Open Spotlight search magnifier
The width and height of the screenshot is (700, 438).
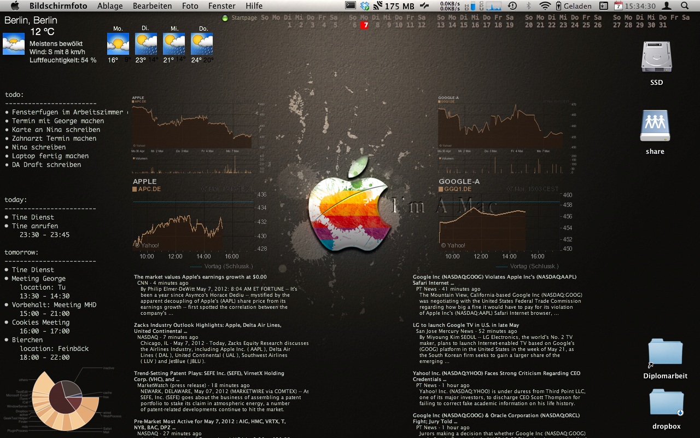[x=685, y=6]
